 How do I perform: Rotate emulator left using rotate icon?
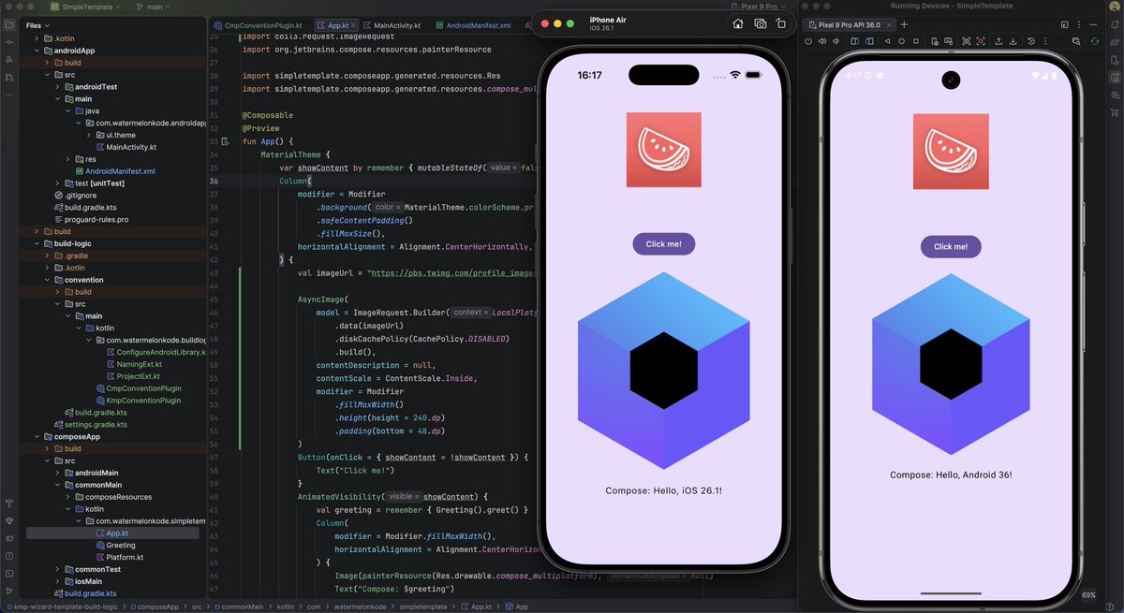854,41
